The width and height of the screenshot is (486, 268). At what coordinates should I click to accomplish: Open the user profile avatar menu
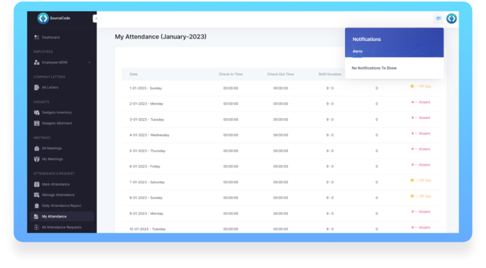coord(451,19)
